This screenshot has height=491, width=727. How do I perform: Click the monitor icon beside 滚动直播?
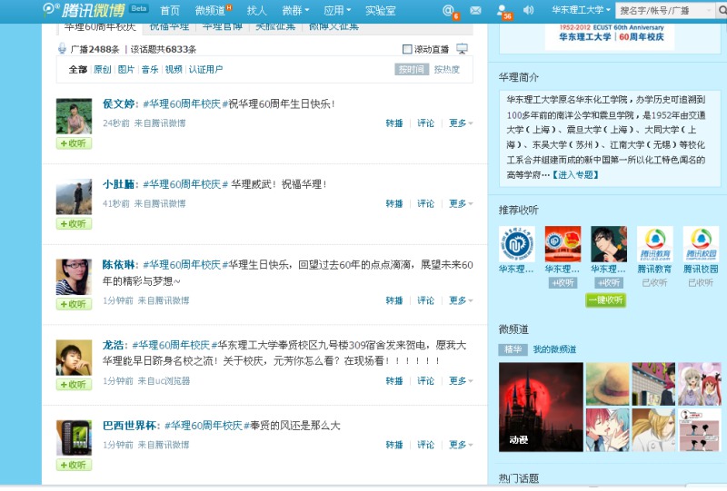point(463,49)
